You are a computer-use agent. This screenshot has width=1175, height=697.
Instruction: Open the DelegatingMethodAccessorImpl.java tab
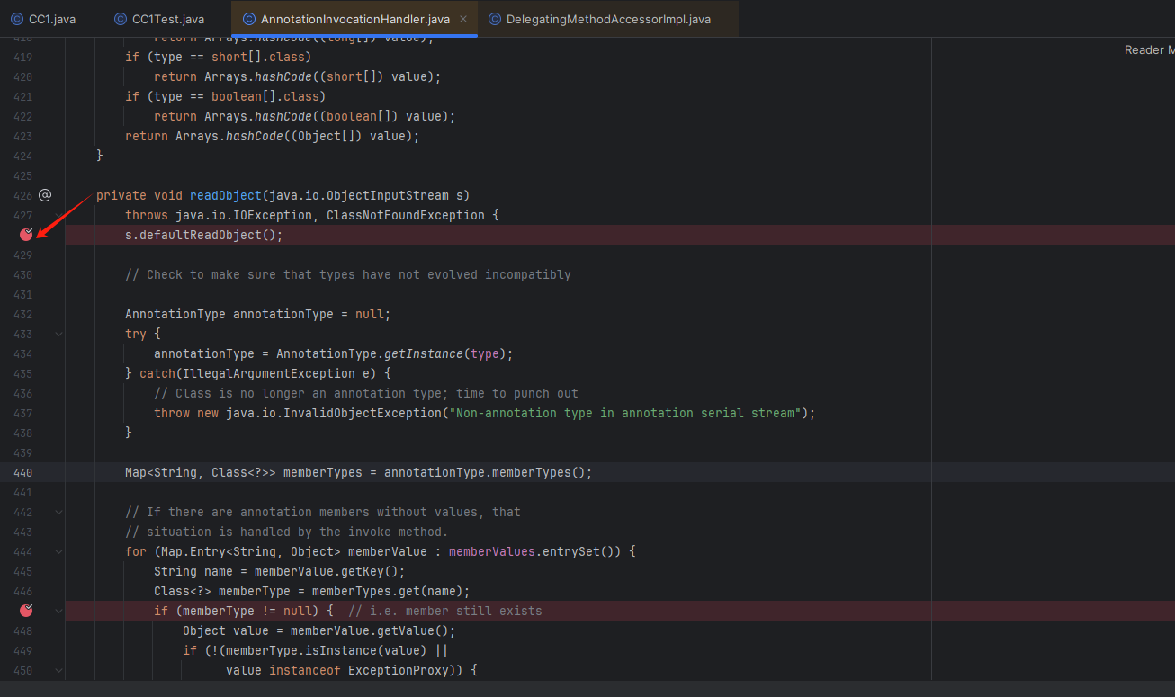point(609,19)
